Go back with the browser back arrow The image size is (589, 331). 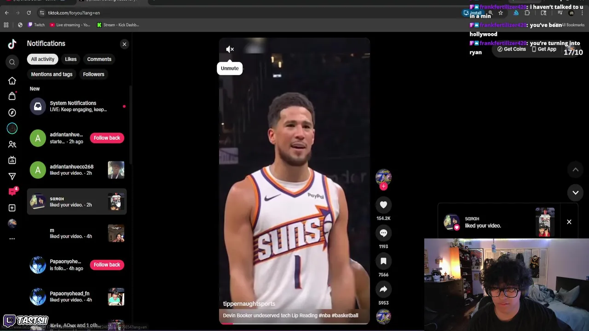[6, 13]
